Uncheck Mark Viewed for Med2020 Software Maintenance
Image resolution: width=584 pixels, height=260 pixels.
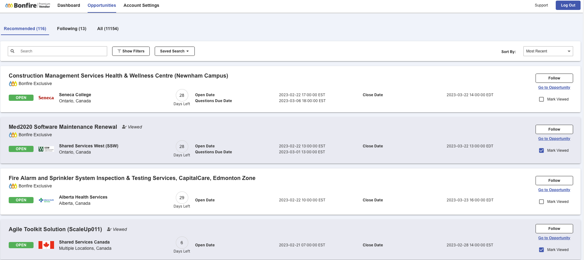point(541,150)
